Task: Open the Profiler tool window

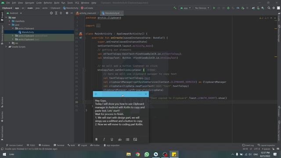Action: [x=95, y=145]
